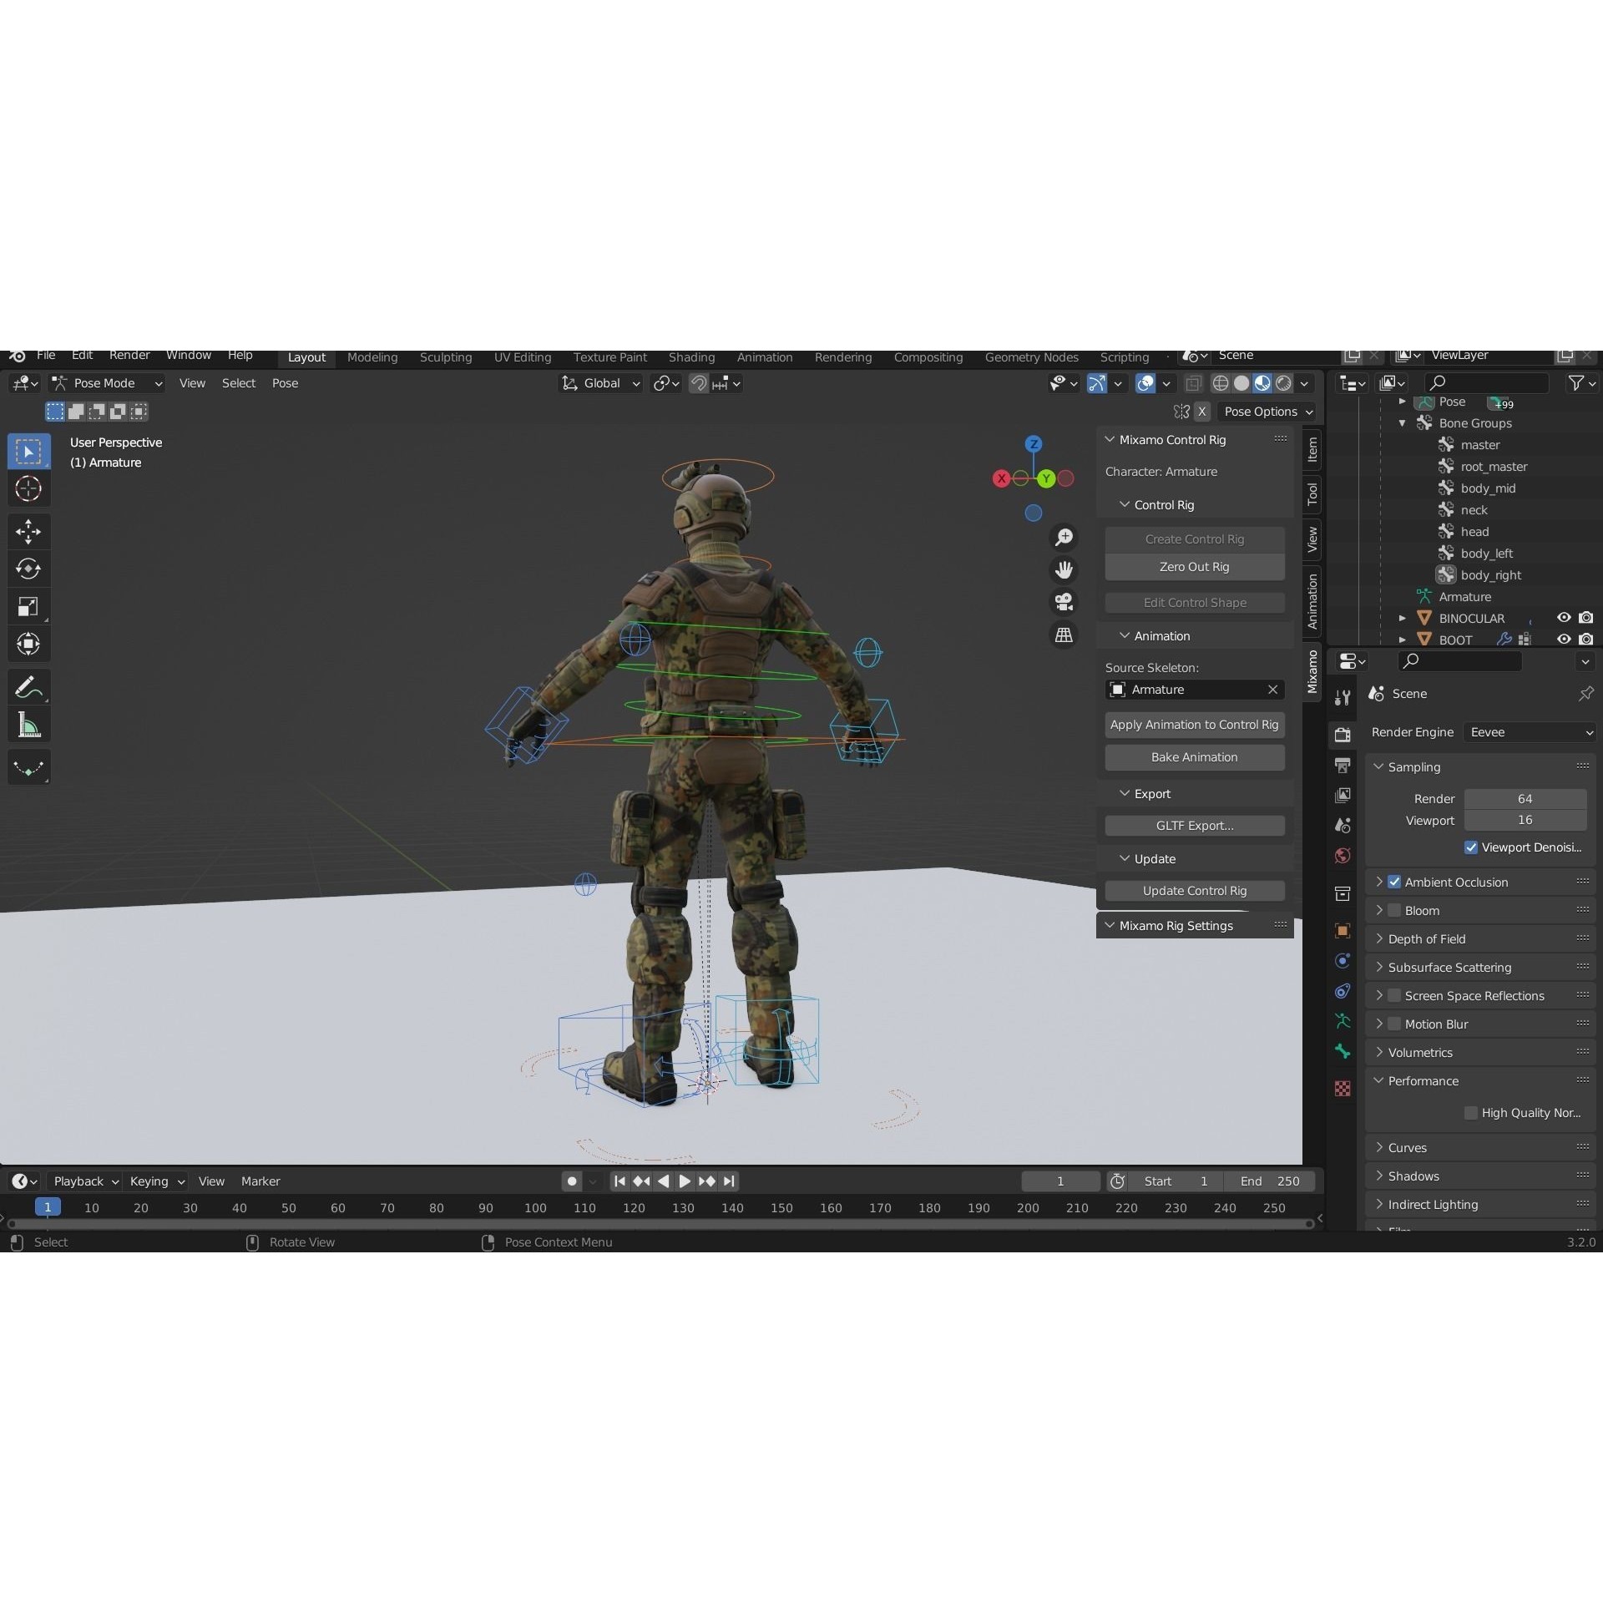
Task: Click the Update Control Rig button
Action: (1195, 891)
